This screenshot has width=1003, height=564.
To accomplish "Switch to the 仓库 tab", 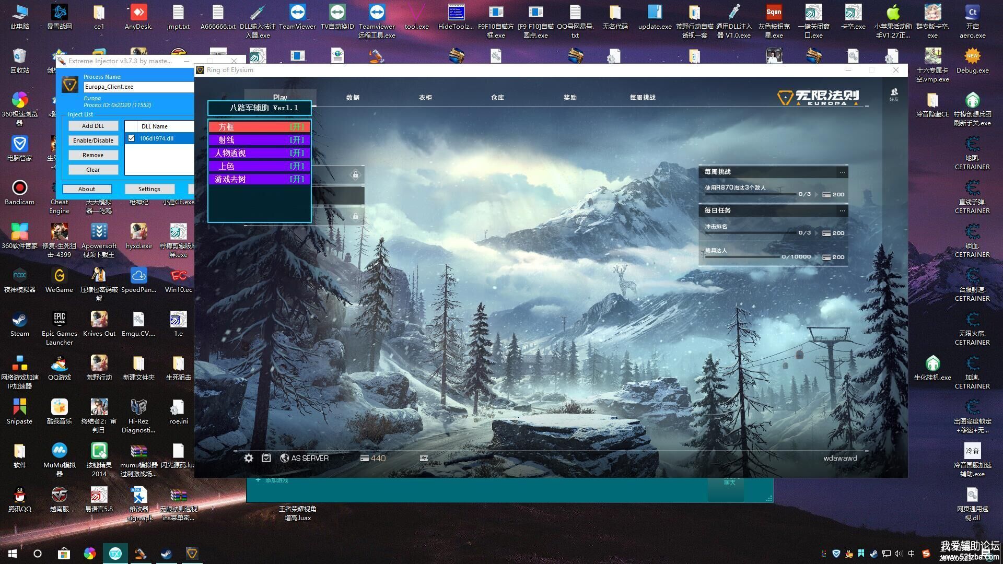I will (497, 98).
